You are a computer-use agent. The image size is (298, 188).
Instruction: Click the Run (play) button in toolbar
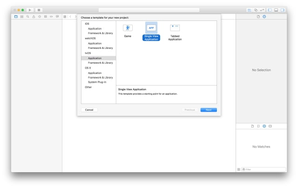click(30, 10)
